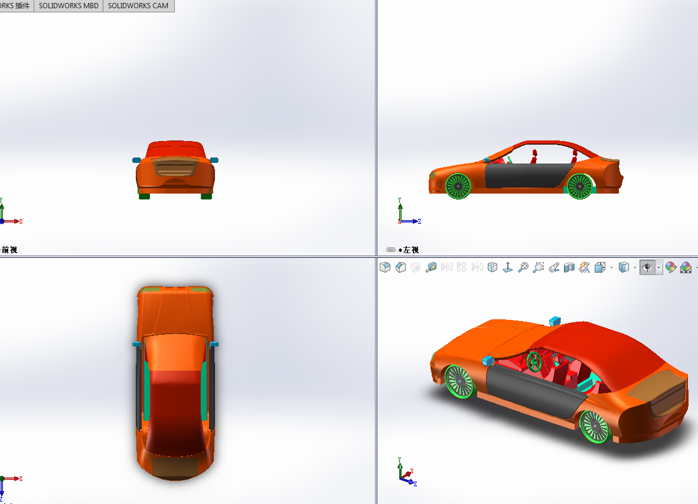Click the second cube orientation icon
The width and height of the screenshot is (698, 504).
pyautogui.click(x=400, y=267)
